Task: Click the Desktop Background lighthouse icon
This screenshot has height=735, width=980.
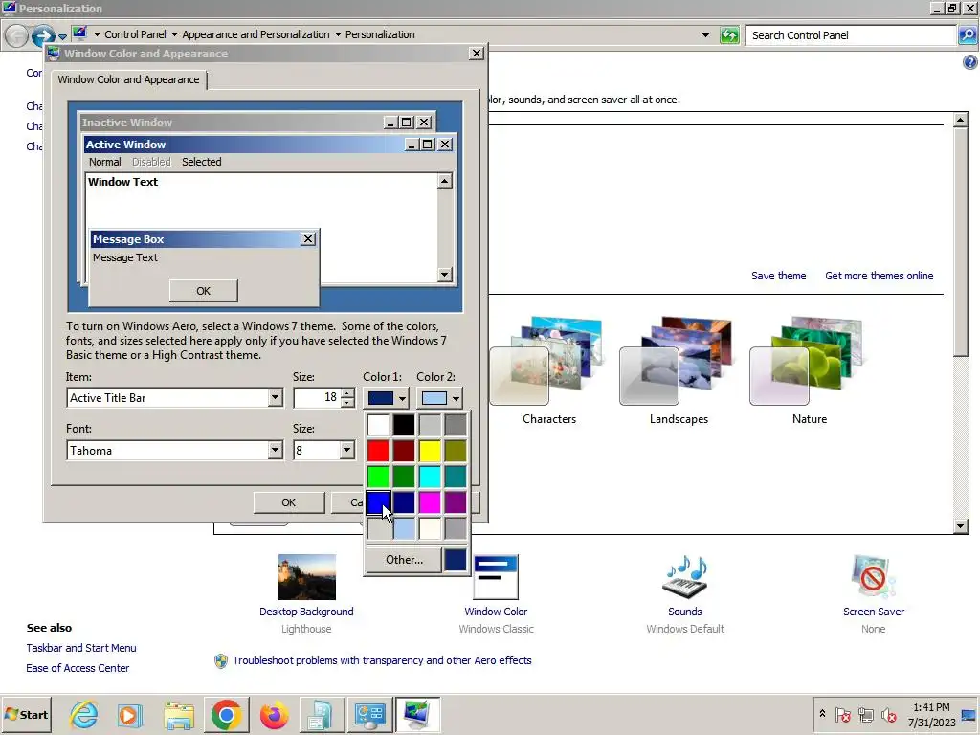Action: pos(307,576)
